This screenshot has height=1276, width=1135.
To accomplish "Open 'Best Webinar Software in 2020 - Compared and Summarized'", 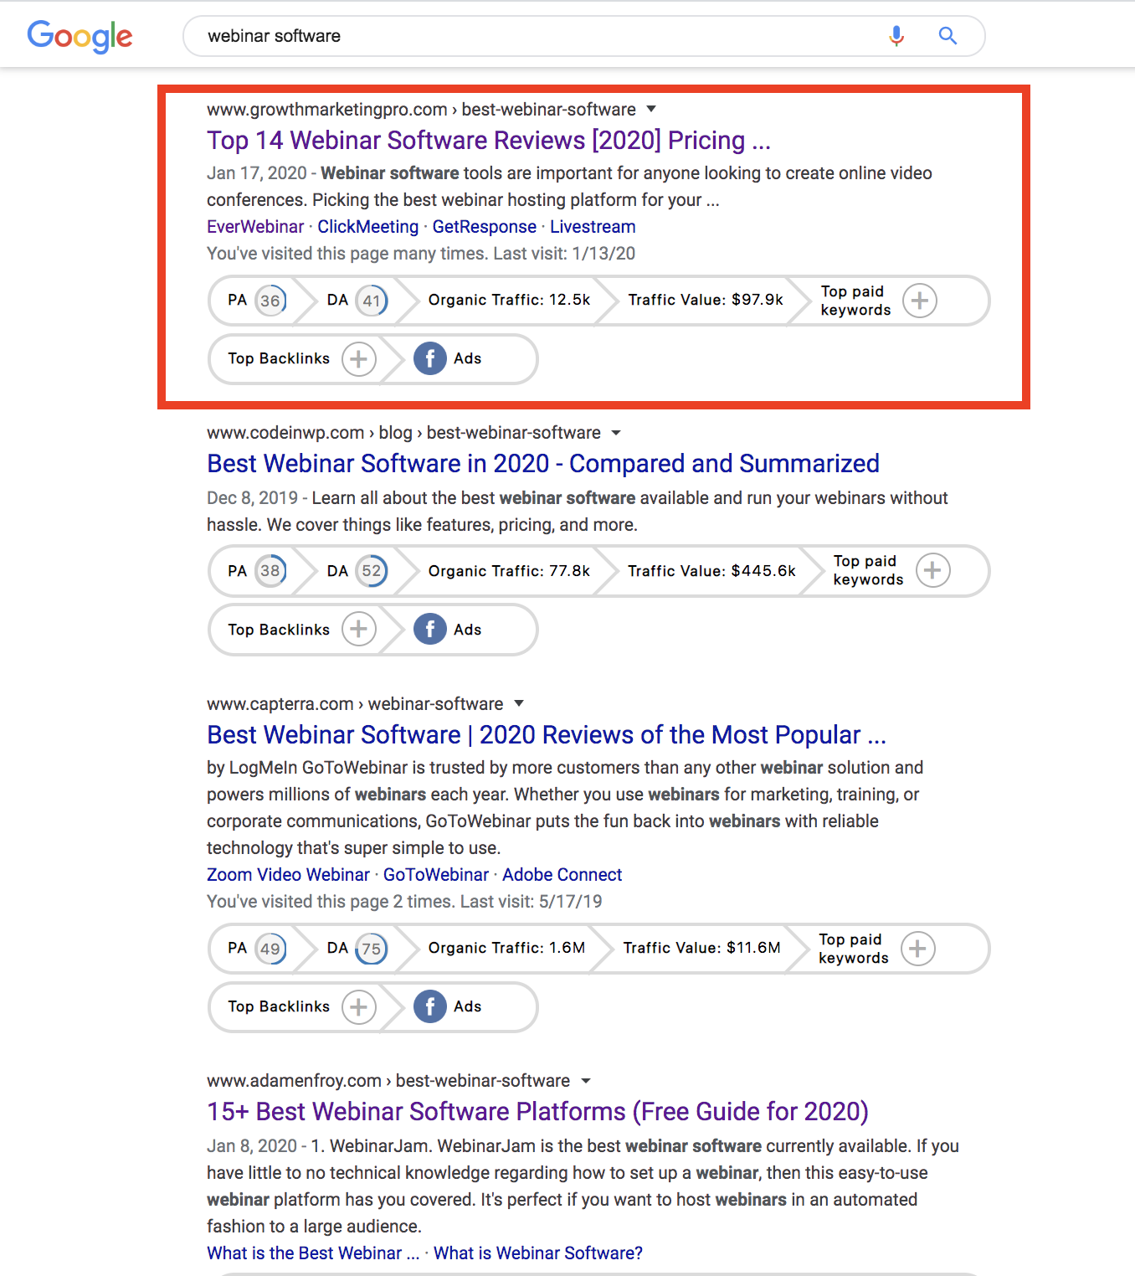I will tap(543, 463).
